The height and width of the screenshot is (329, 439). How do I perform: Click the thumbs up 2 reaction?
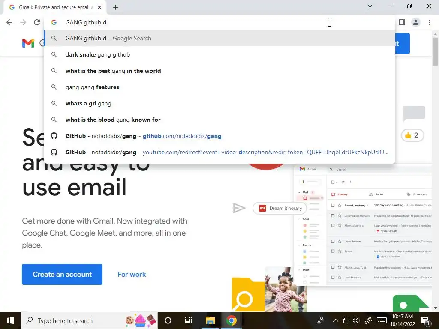(x=413, y=135)
